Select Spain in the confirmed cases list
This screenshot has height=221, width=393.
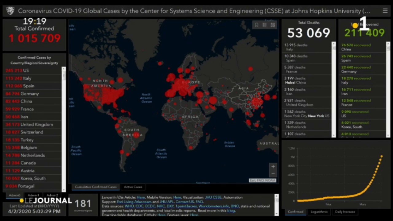tap(32, 86)
